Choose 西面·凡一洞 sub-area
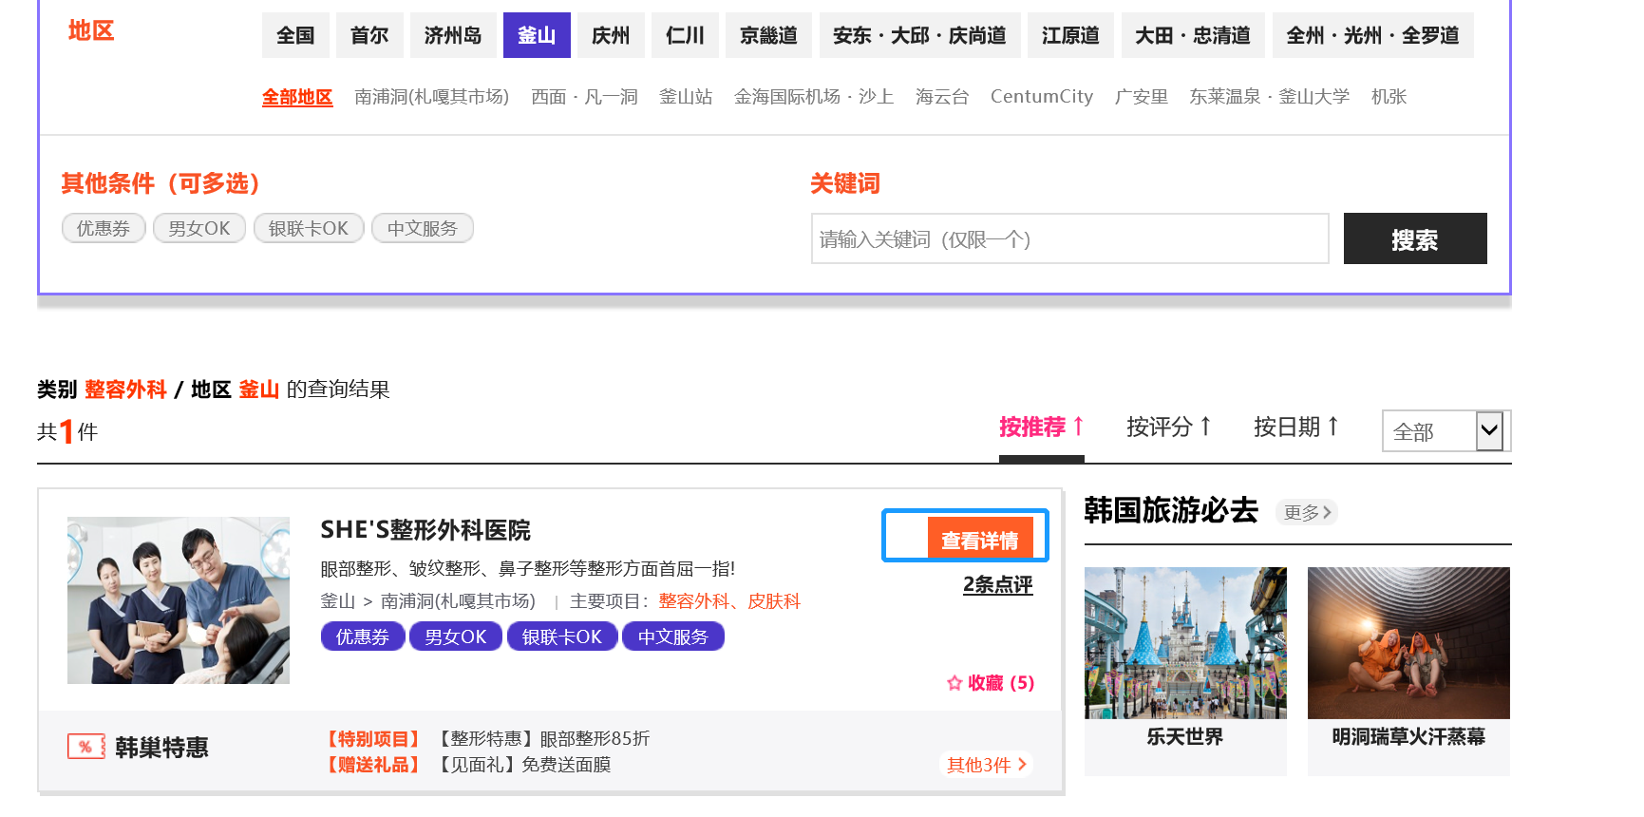1644x817 pixels. click(584, 97)
